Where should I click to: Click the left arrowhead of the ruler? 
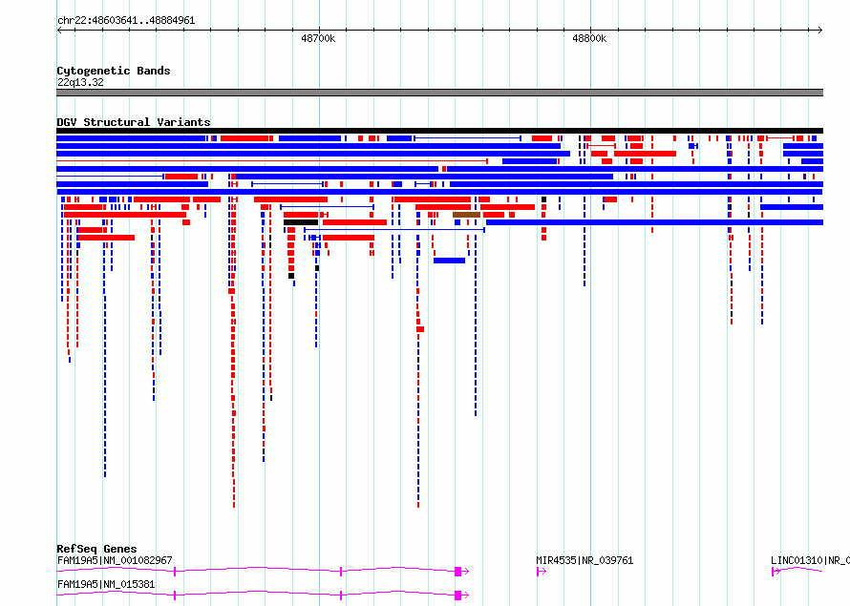coord(59,30)
